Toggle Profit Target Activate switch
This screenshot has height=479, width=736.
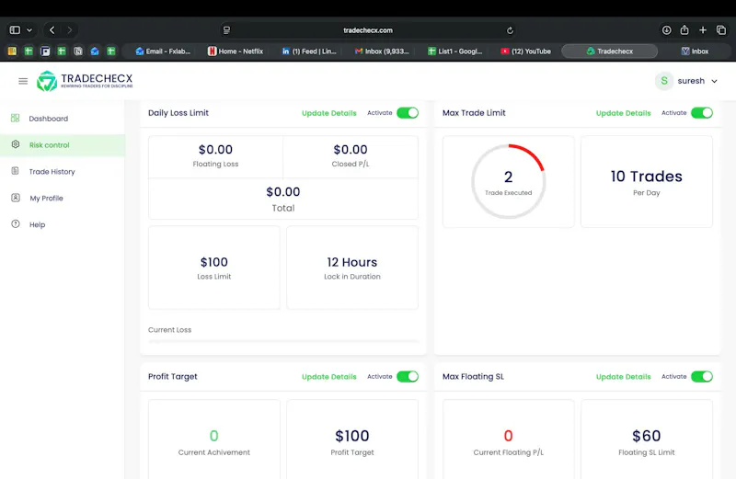click(408, 376)
